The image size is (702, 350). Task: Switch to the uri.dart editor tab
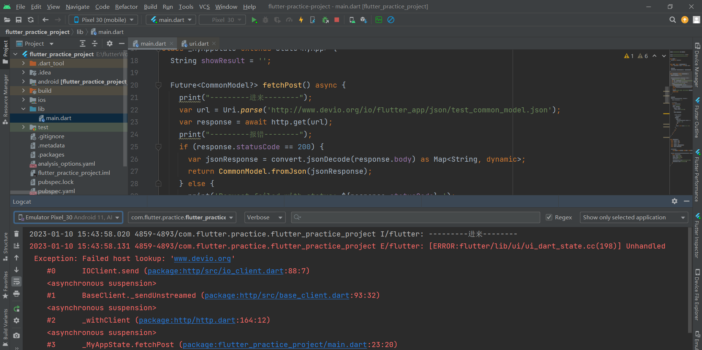tap(199, 43)
